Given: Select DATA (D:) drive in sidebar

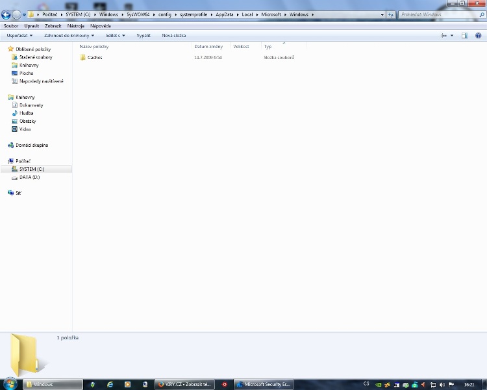Looking at the screenshot, I should pos(29,177).
